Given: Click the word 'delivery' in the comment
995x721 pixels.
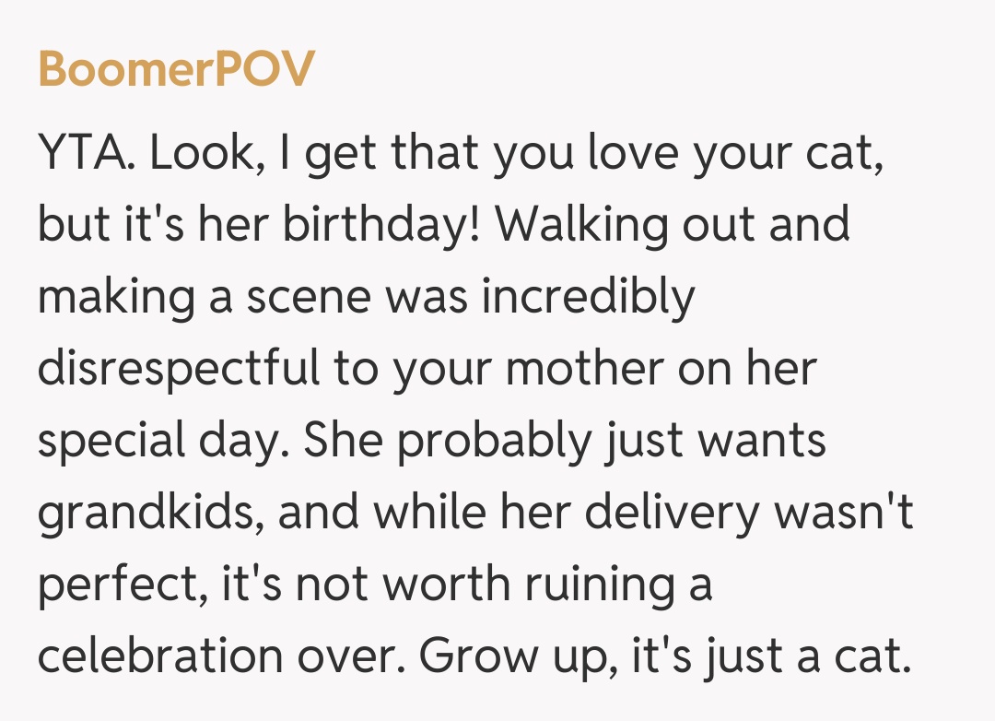Looking at the screenshot, I should 681,513.
